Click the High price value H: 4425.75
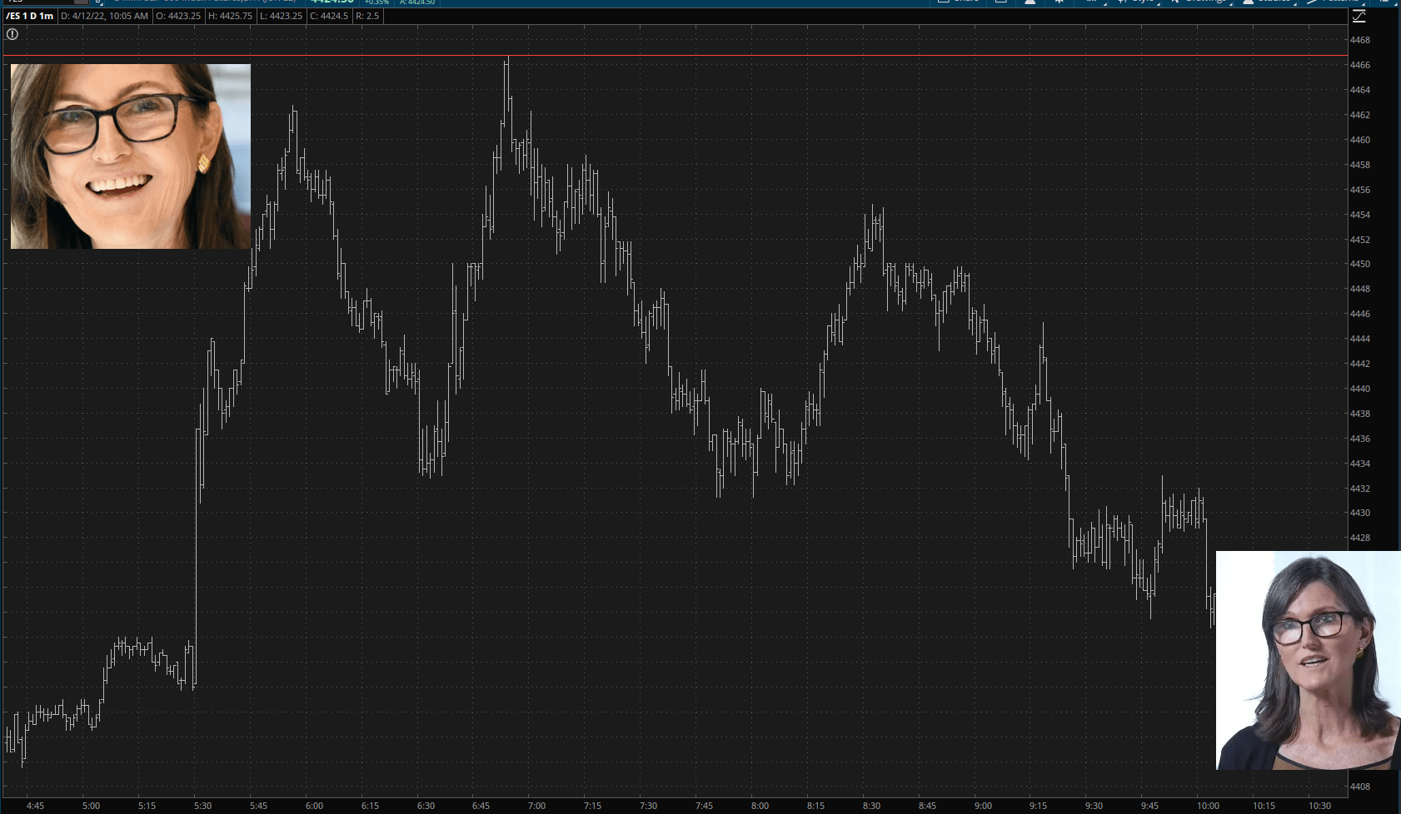 [231, 16]
